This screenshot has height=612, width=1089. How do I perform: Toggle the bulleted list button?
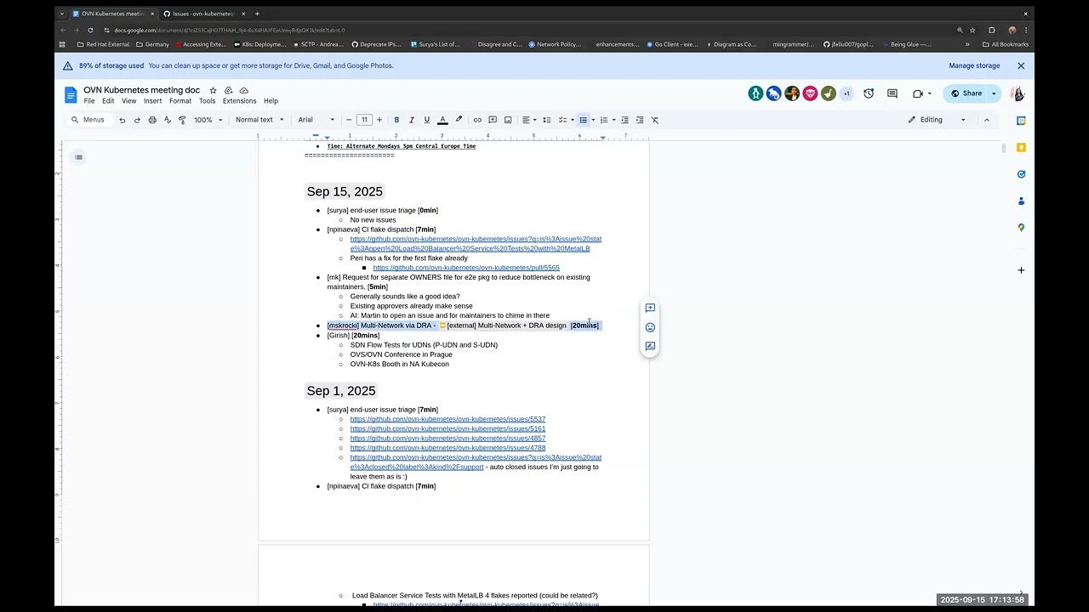583,120
